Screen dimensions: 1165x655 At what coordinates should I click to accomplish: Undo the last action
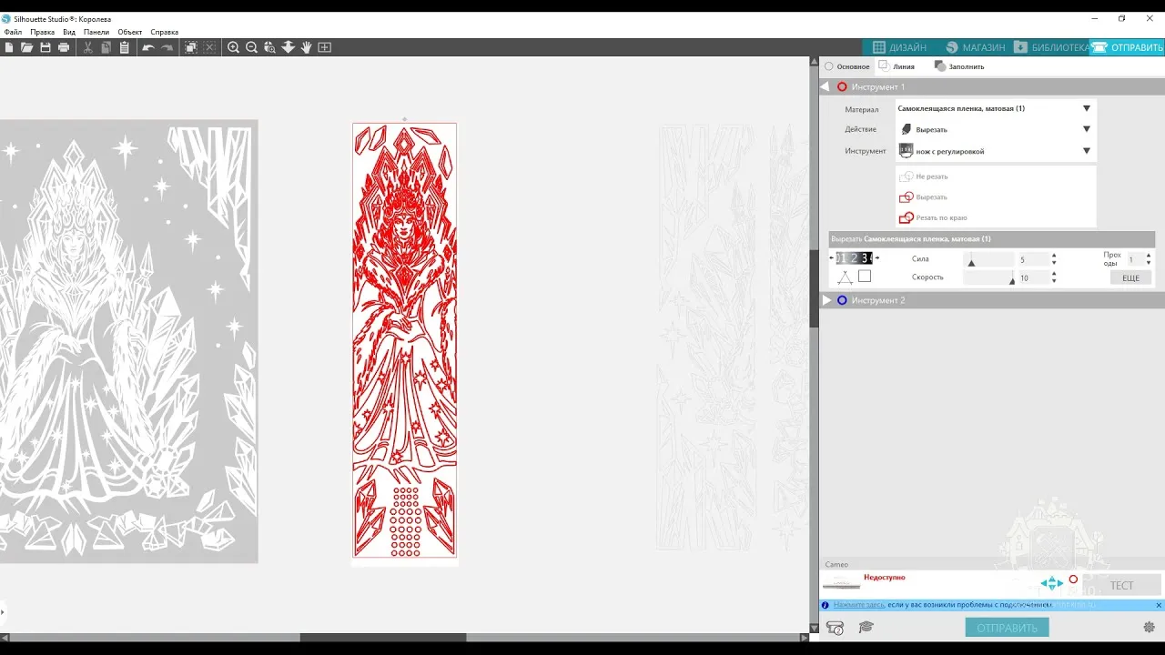pos(147,47)
